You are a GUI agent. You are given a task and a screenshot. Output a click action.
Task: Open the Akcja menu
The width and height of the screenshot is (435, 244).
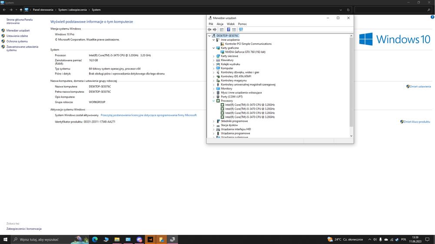[220, 24]
